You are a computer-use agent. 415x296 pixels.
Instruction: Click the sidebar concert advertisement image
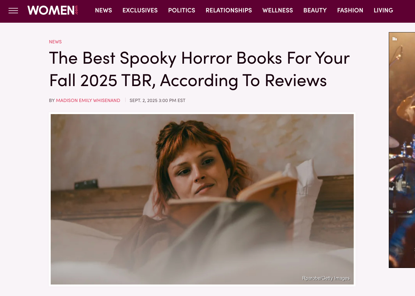[402, 150]
